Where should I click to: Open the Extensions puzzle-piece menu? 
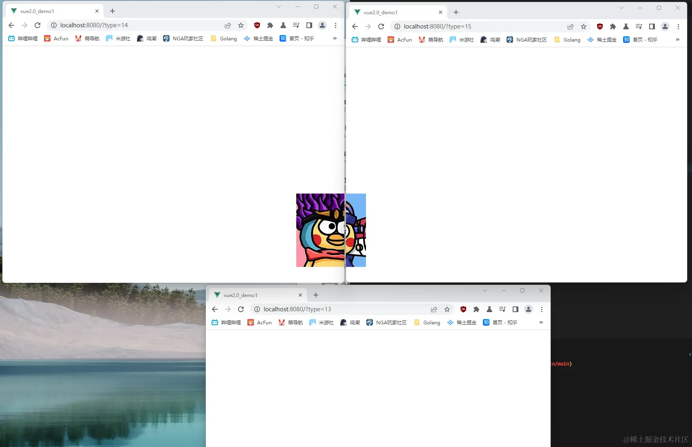tap(270, 25)
